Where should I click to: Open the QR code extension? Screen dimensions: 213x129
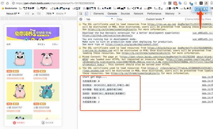[170, 3]
